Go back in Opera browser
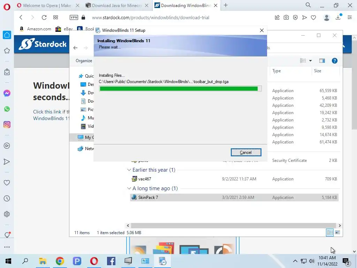 pos(21,17)
